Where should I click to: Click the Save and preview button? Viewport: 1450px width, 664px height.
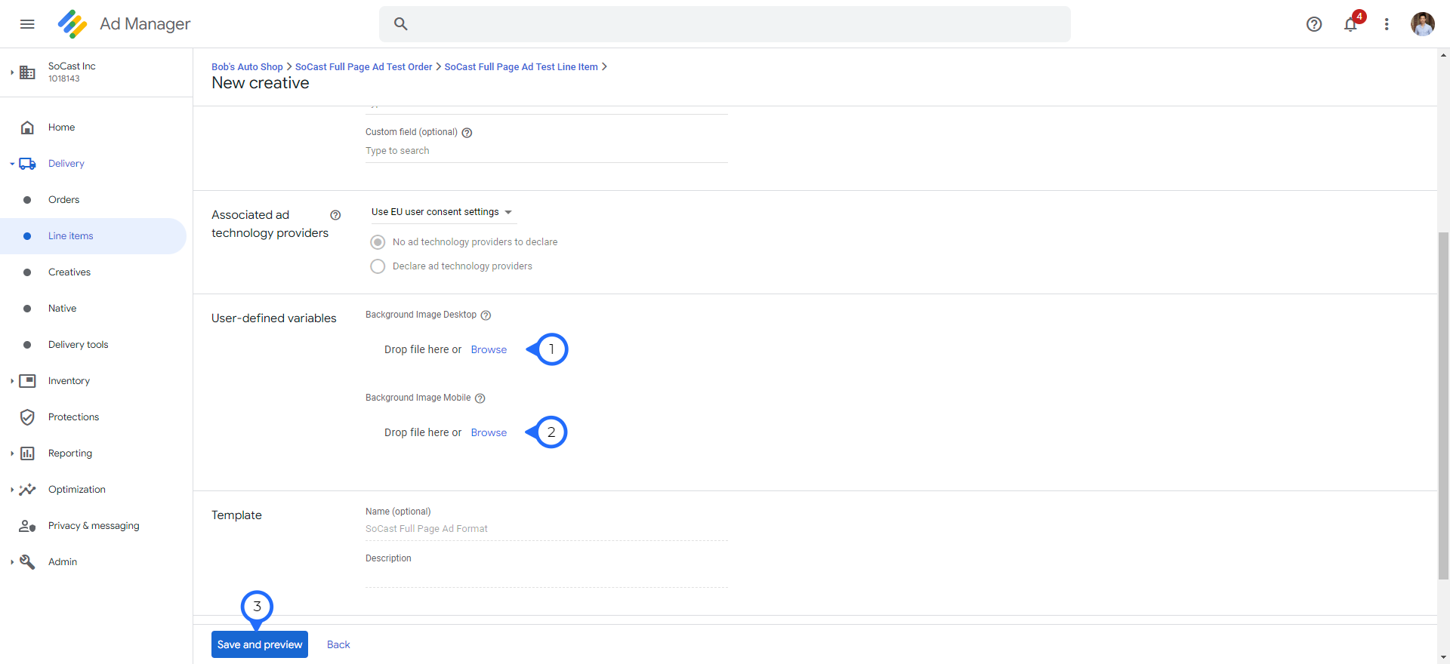click(x=260, y=644)
